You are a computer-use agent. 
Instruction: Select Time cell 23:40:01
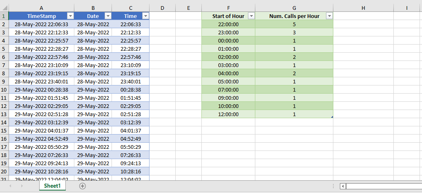131,82
